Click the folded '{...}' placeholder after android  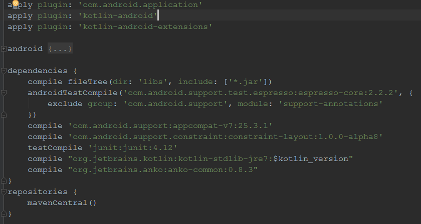(x=60, y=49)
